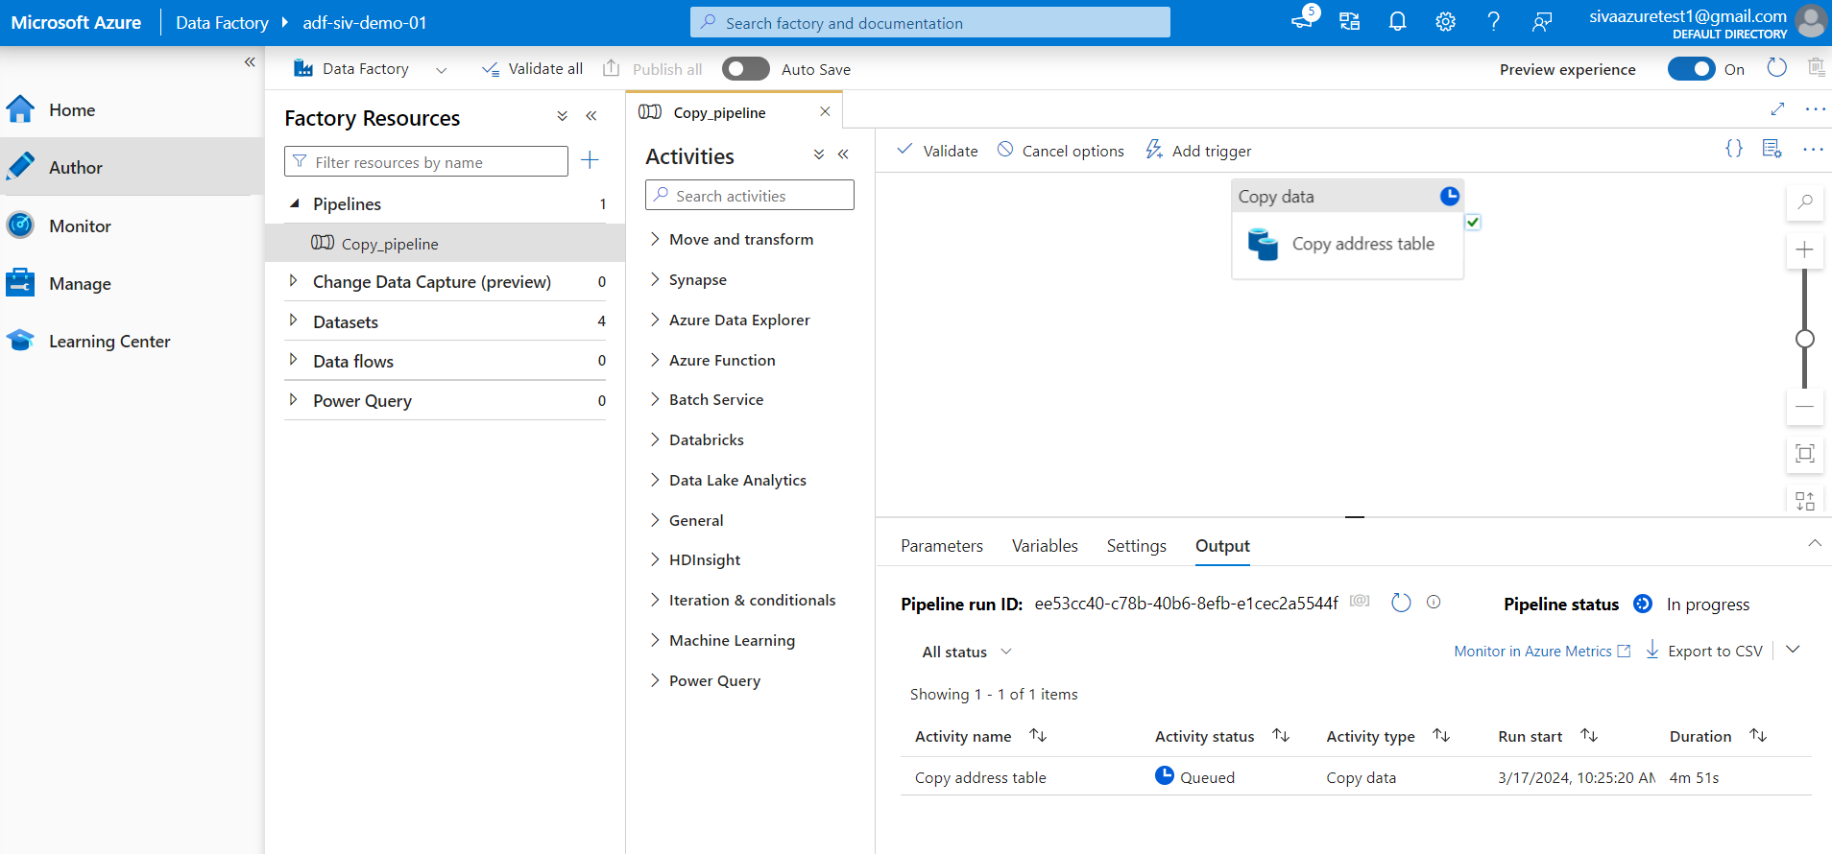Click Validate all in toolbar
This screenshot has width=1832, height=854.
click(x=532, y=69)
